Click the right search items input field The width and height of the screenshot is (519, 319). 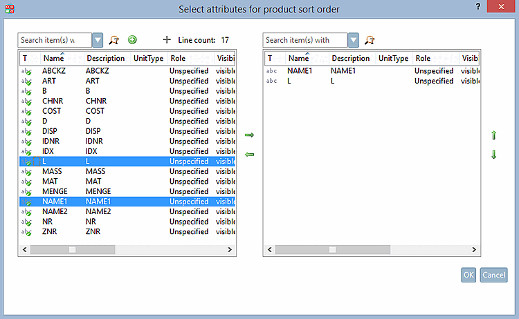(305, 41)
